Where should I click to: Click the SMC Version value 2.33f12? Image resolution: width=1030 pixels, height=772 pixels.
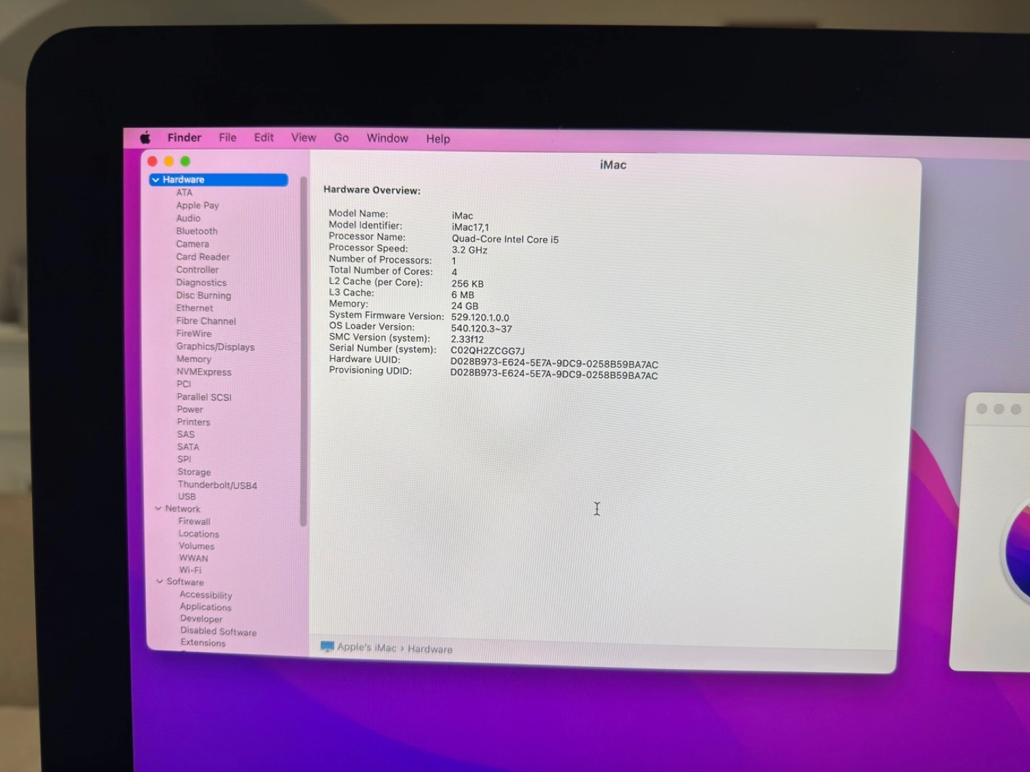467,340
